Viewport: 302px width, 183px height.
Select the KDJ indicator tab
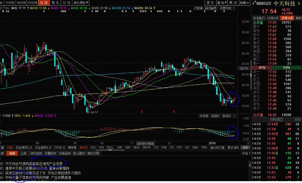(x=93, y=148)
